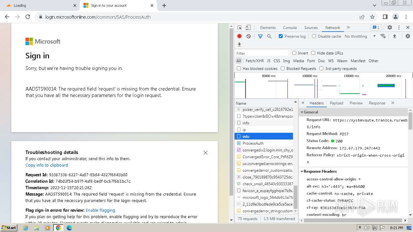Click the inspect element picker icon

coord(239,28)
